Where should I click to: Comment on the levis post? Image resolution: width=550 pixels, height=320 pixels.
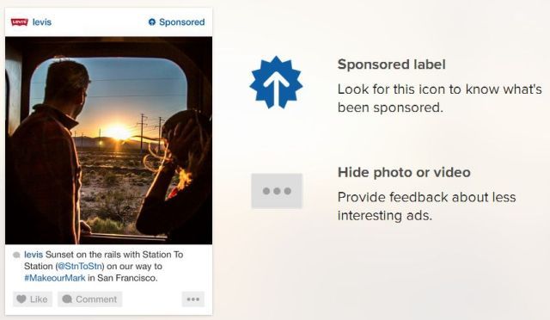(x=89, y=298)
